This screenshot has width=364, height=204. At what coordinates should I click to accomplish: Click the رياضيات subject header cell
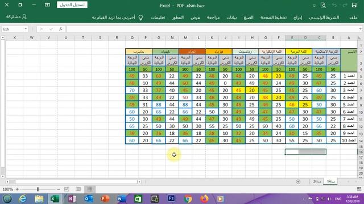pos(245,52)
